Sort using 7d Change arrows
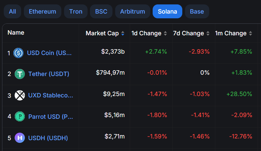This screenshot has height=151, width=261. pos(208,33)
